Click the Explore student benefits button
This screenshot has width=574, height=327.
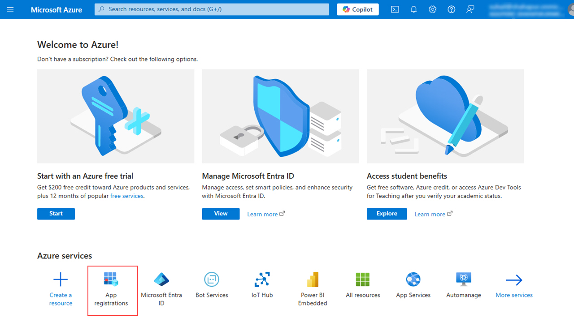387,214
